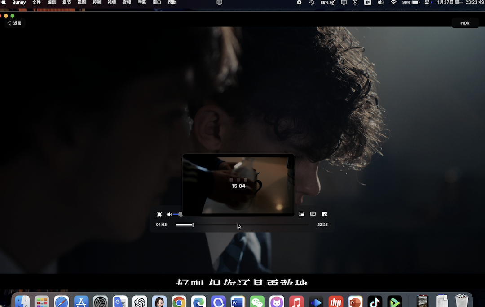Viewport: 485px width, 307px height.
Task: Click the presentation screen icon in menu bar center
Action: [x=219, y=3]
